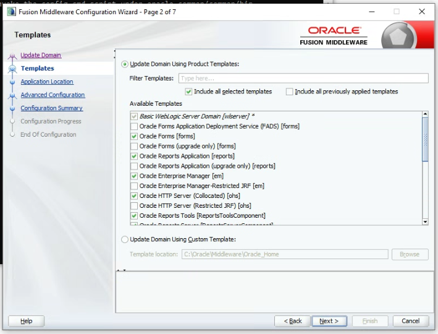Viewport: 438px width, 334px height.
Task: Uncheck Oracle Reports Application [reports]
Action: click(134, 156)
